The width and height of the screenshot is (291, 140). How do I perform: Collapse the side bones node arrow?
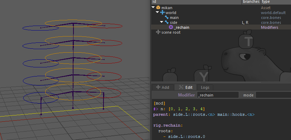[x=162, y=22]
